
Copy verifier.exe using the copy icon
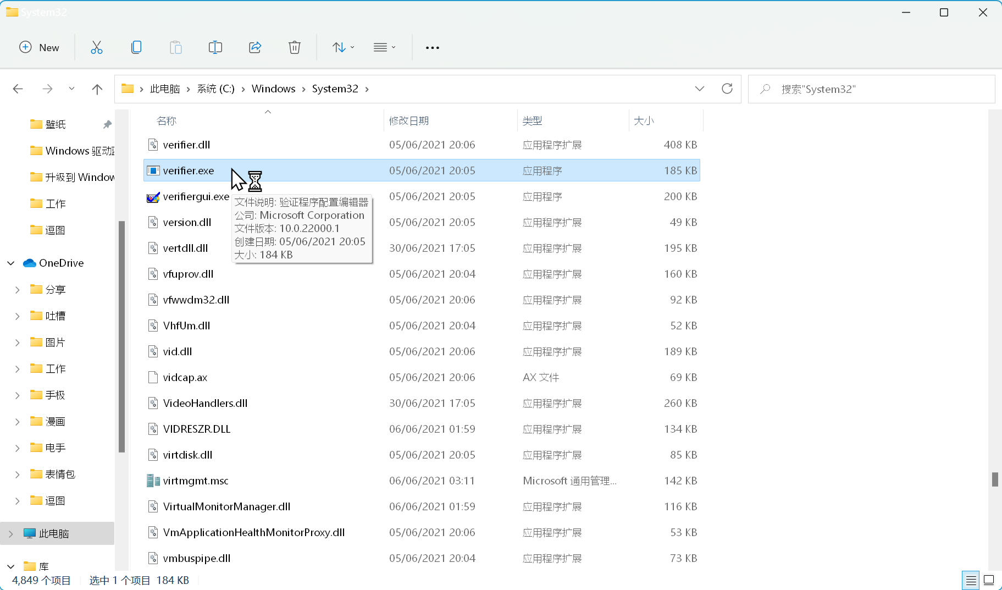click(x=136, y=47)
